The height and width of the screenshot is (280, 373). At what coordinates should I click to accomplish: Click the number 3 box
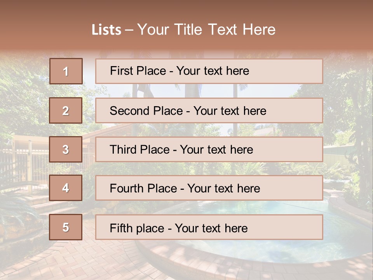coord(66,149)
